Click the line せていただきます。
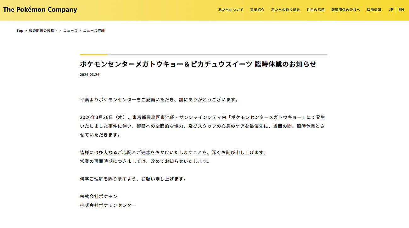409x228 pixels. (x=100, y=135)
